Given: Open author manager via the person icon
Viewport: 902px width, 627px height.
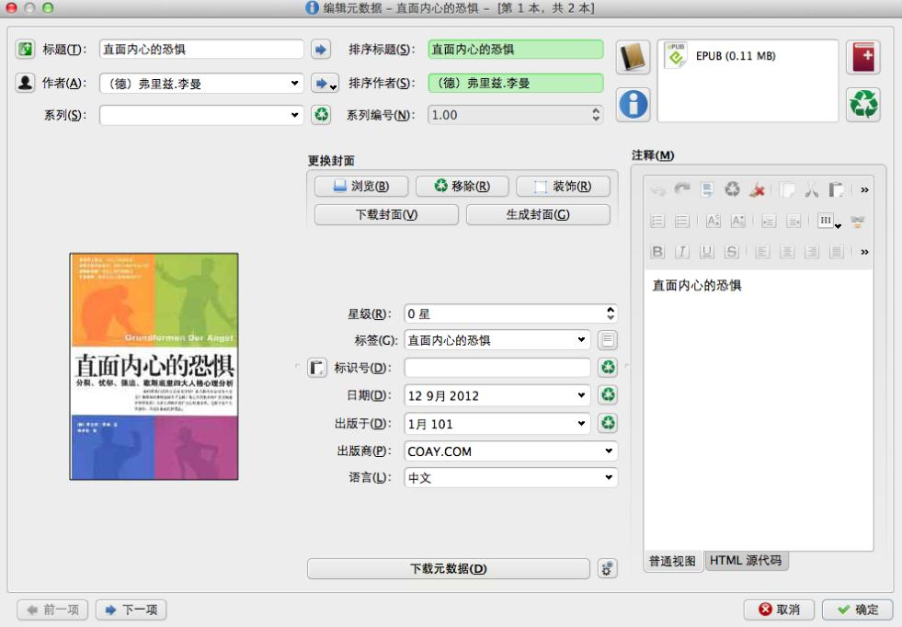Looking at the screenshot, I should pyautogui.click(x=25, y=83).
